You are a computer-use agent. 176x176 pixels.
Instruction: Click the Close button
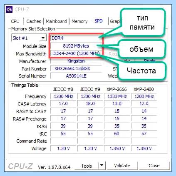click(x=154, y=166)
